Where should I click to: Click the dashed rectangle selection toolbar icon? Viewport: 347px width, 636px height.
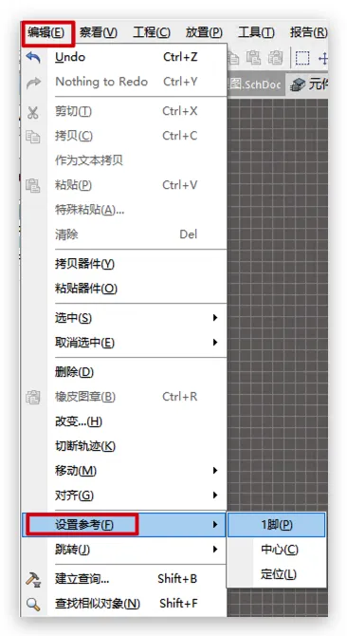302,58
